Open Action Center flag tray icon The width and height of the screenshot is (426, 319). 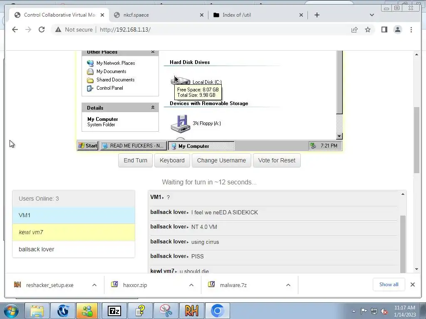tap(364, 311)
